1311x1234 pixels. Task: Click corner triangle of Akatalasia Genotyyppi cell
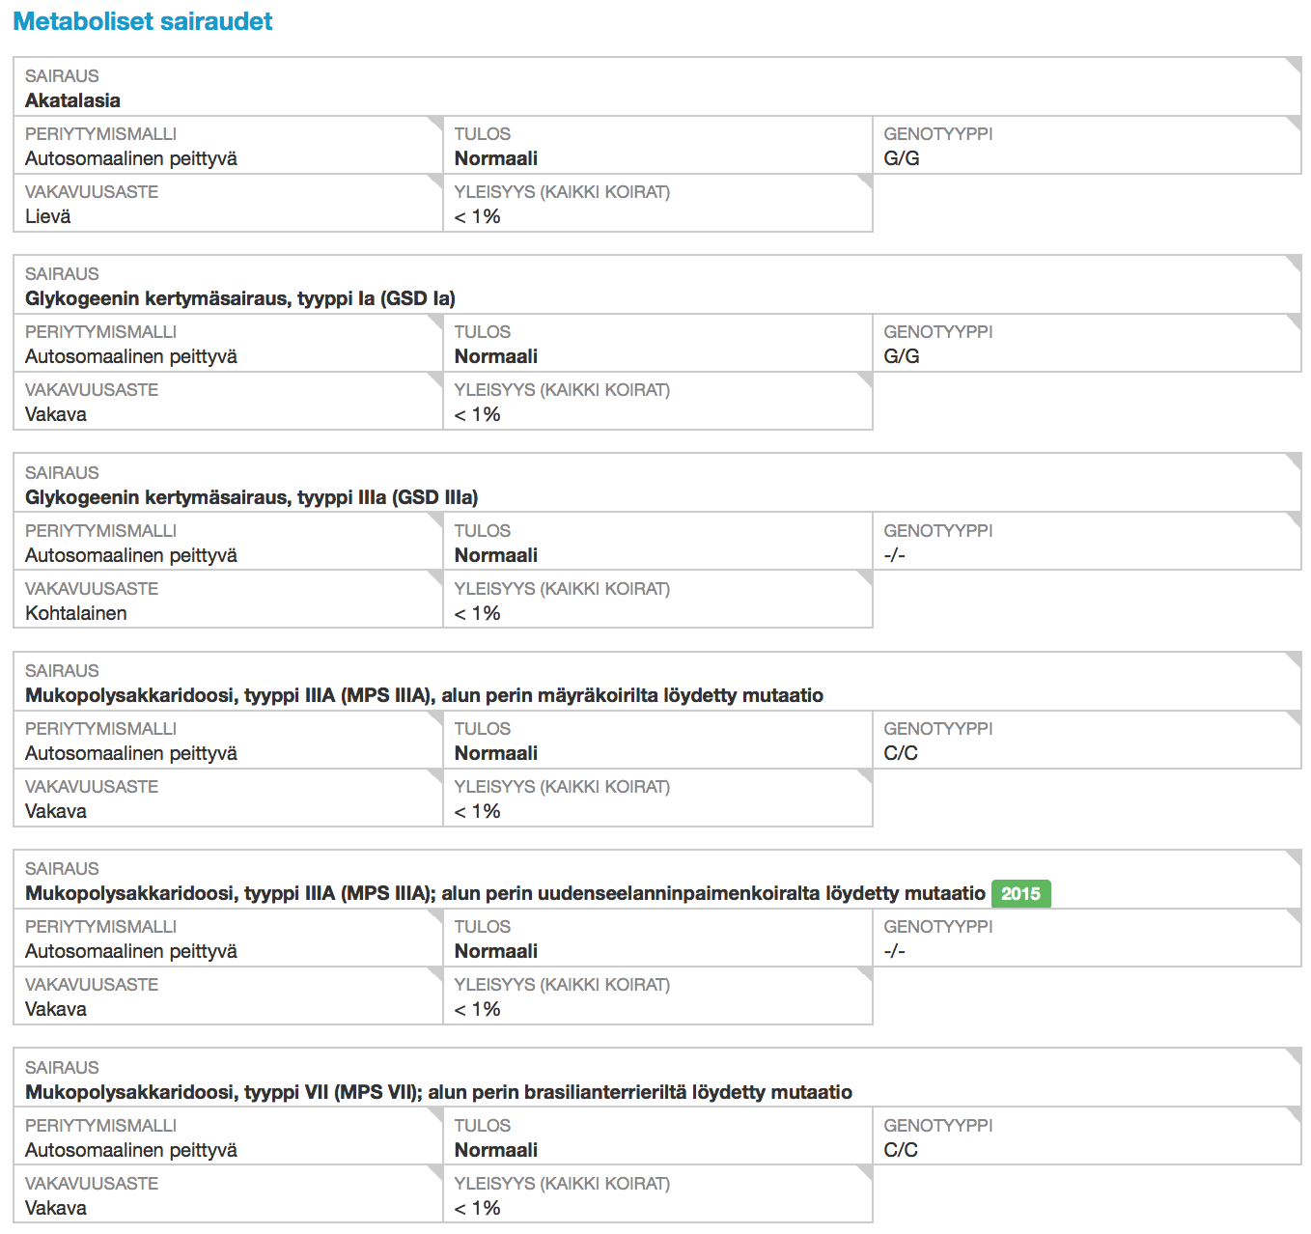pyautogui.click(x=1296, y=123)
